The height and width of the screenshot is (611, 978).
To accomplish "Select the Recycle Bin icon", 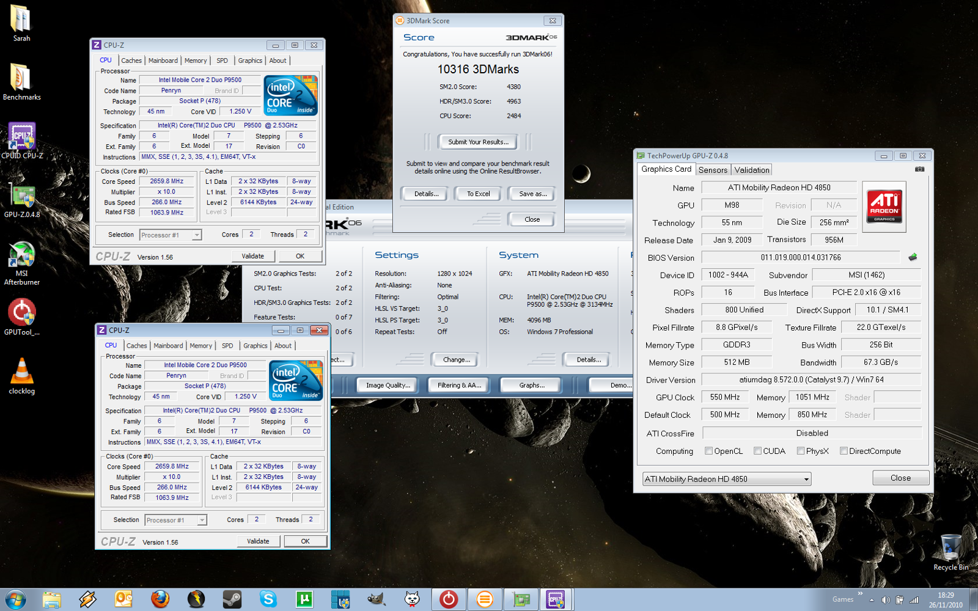I will [x=950, y=552].
